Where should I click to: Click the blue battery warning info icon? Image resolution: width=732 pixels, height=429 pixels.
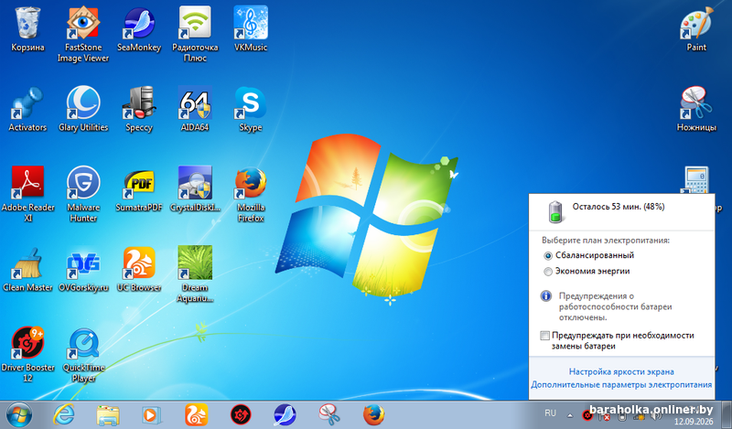point(545,296)
